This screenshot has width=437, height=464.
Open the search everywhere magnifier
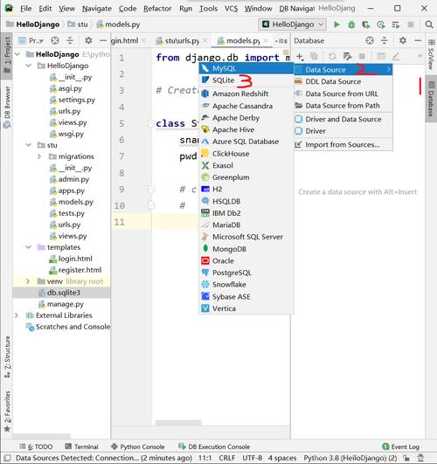point(429,24)
